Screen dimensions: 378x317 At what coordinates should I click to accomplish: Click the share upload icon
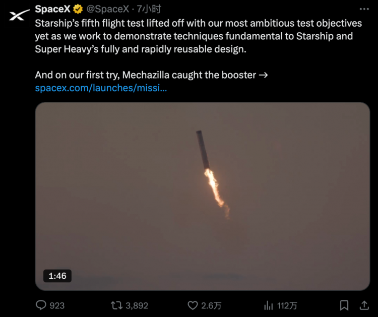[364, 305]
